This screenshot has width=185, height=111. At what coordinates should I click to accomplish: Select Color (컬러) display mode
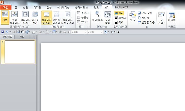click(x=119, y=13)
